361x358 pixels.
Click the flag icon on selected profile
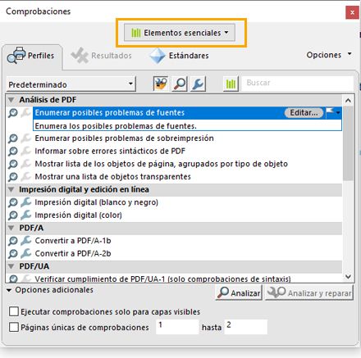click(331, 112)
